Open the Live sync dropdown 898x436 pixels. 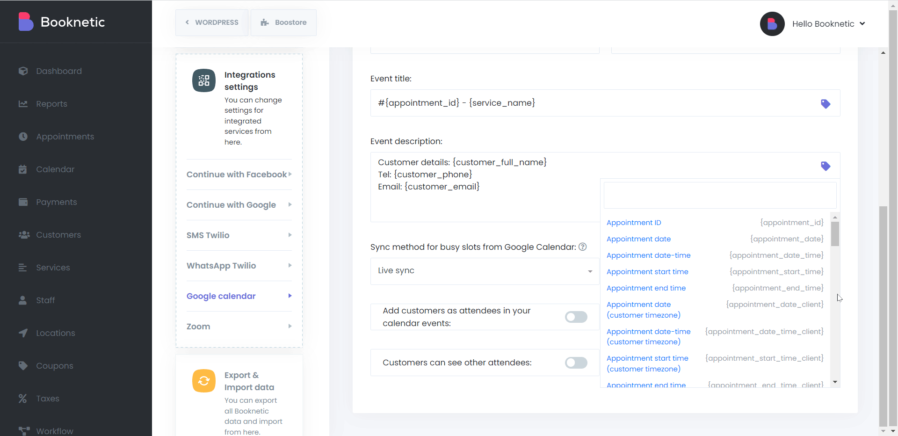[485, 271]
